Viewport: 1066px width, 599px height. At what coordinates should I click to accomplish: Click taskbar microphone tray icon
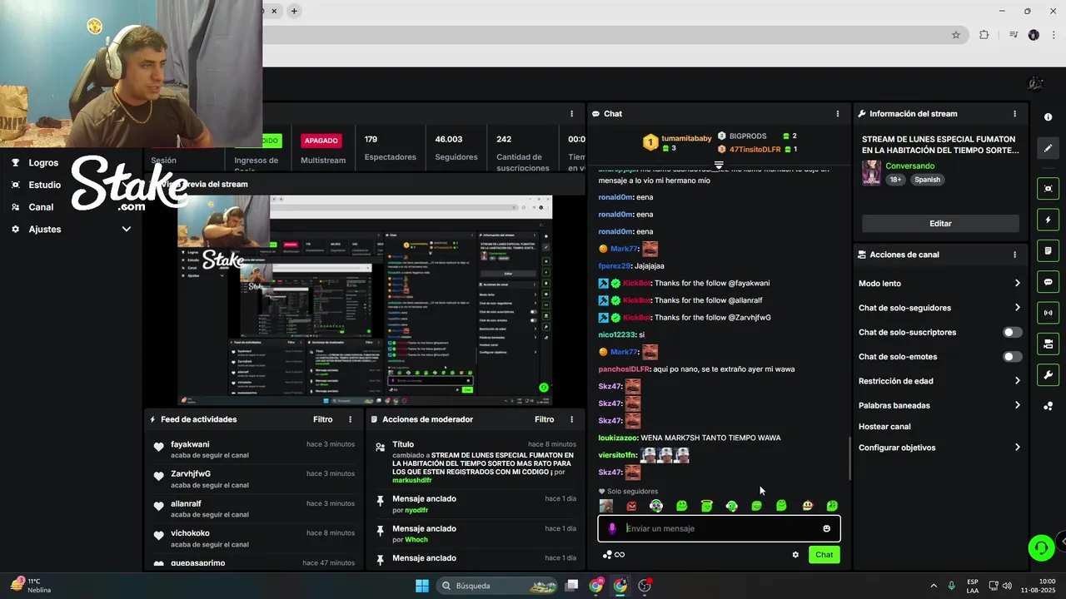point(951,586)
